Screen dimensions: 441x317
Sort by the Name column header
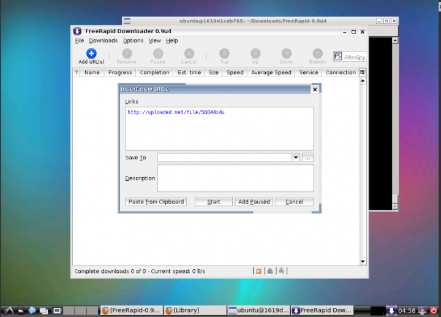coord(92,72)
